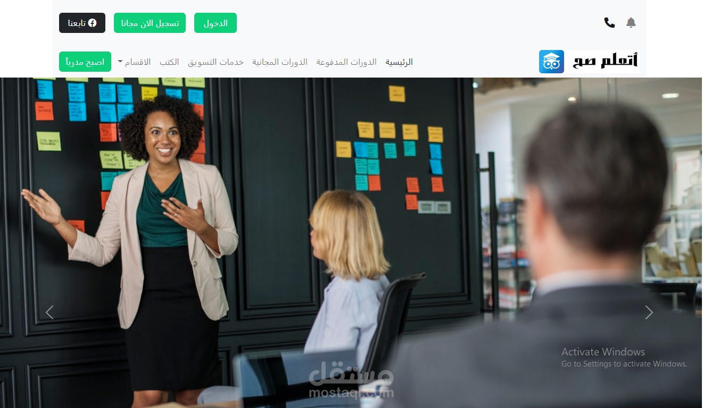Click the أتعلم صح site logo text
The height and width of the screenshot is (408, 703).
point(605,61)
